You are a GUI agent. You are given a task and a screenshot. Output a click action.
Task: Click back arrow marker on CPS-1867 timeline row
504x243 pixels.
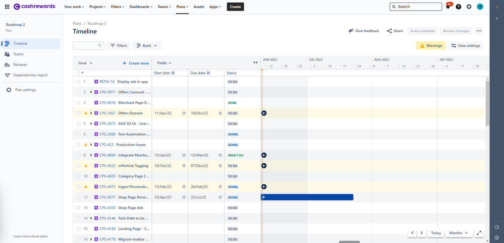click(x=264, y=113)
